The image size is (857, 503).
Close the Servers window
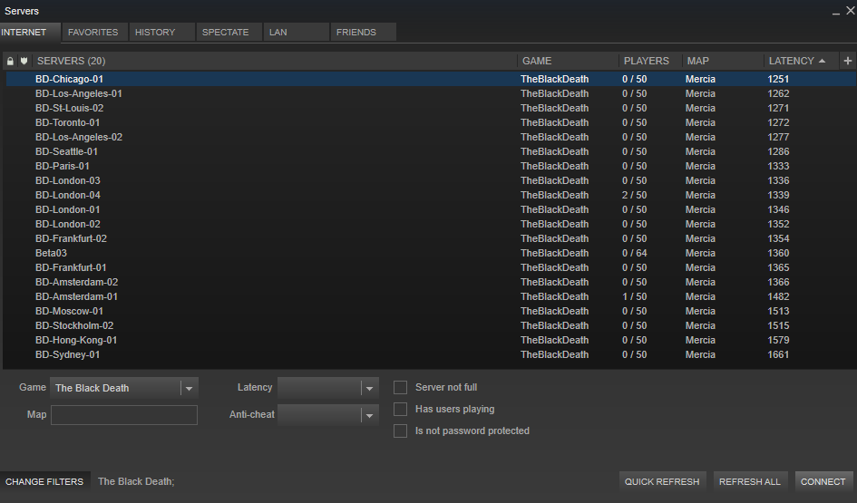click(850, 11)
